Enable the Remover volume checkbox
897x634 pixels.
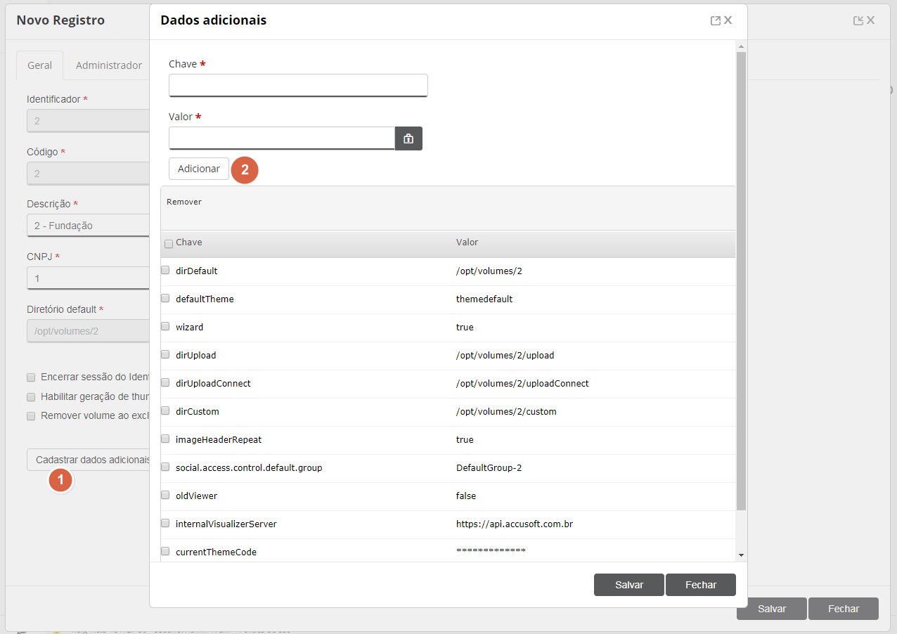(x=31, y=415)
